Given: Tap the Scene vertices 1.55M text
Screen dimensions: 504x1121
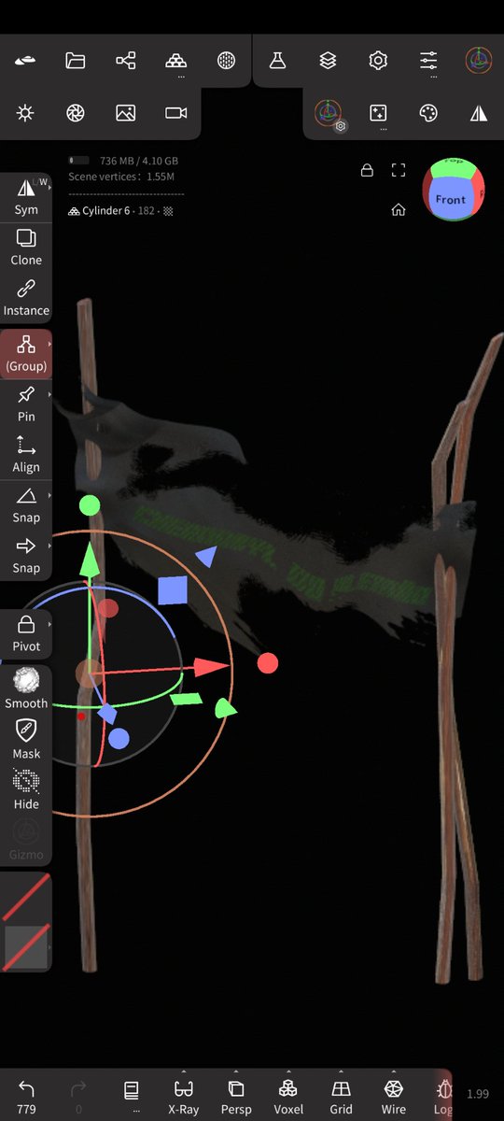Looking at the screenshot, I should pos(121,177).
